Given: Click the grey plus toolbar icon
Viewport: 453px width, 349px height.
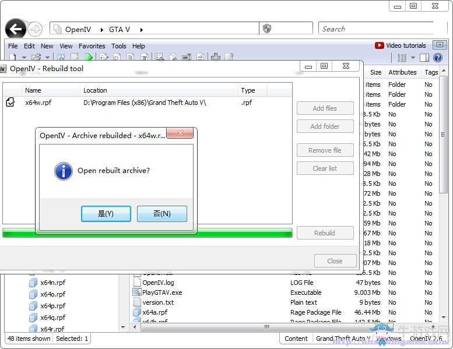Looking at the screenshot, I should 216,57.
